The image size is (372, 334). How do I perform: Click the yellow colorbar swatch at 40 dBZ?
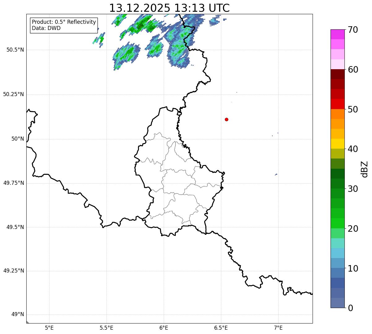click(337, 144)
